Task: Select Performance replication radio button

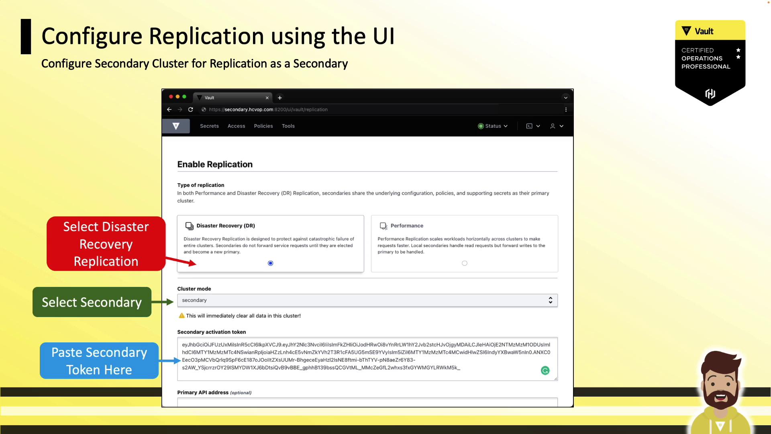Action: click(x=465, y=263)
